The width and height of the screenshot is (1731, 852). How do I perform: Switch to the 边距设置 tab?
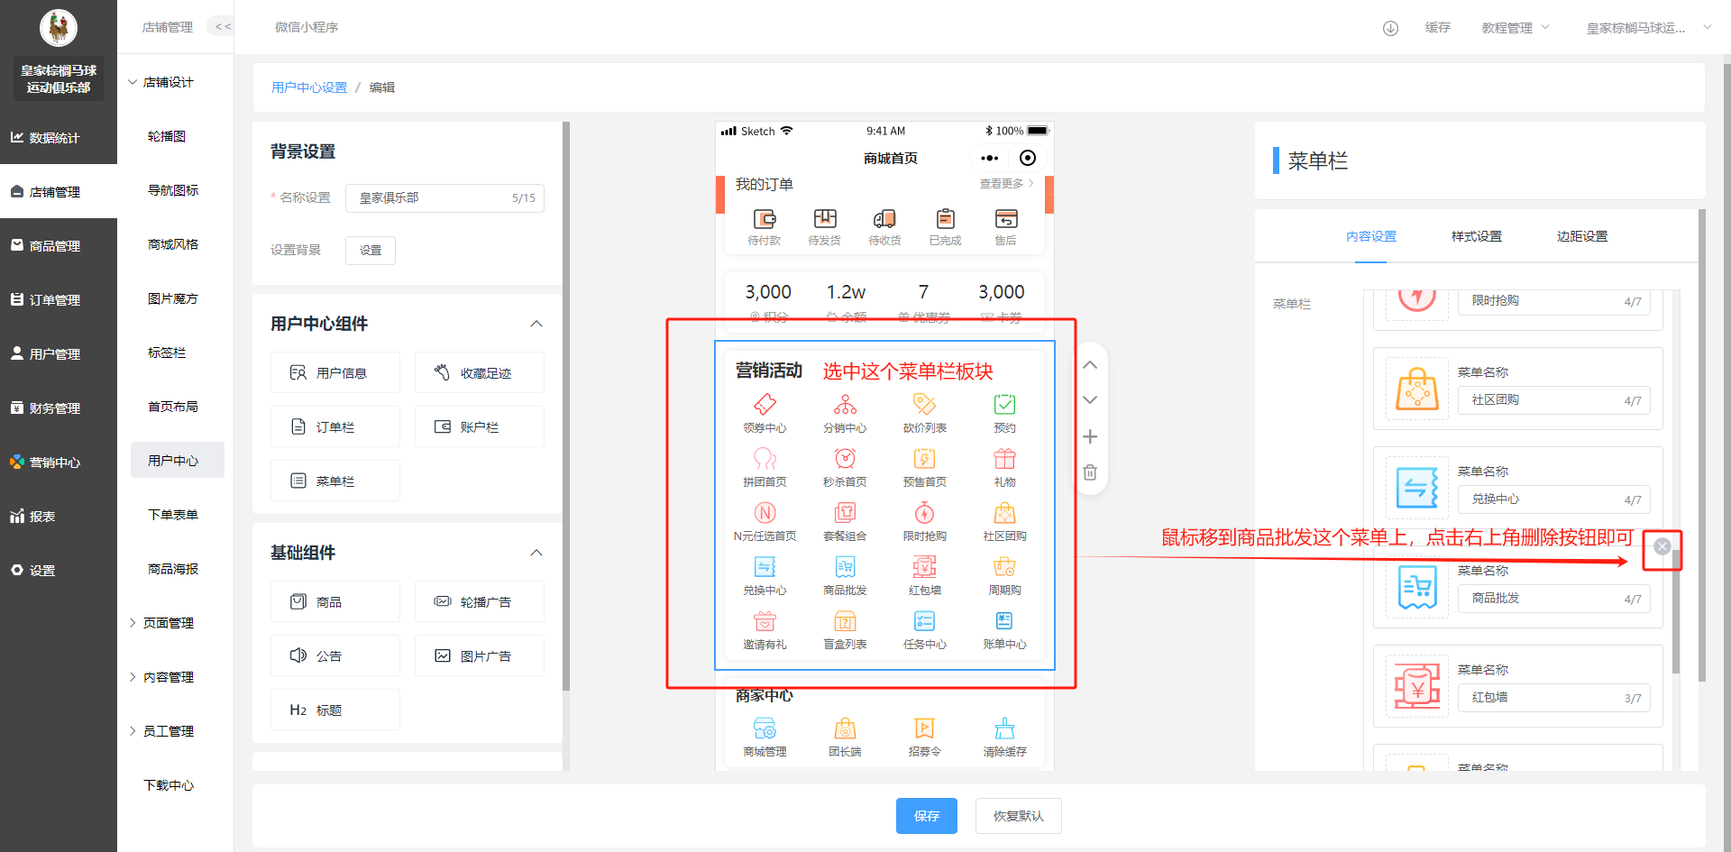pos(1581,236)
